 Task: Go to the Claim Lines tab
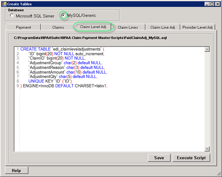(x=128, y=27)
